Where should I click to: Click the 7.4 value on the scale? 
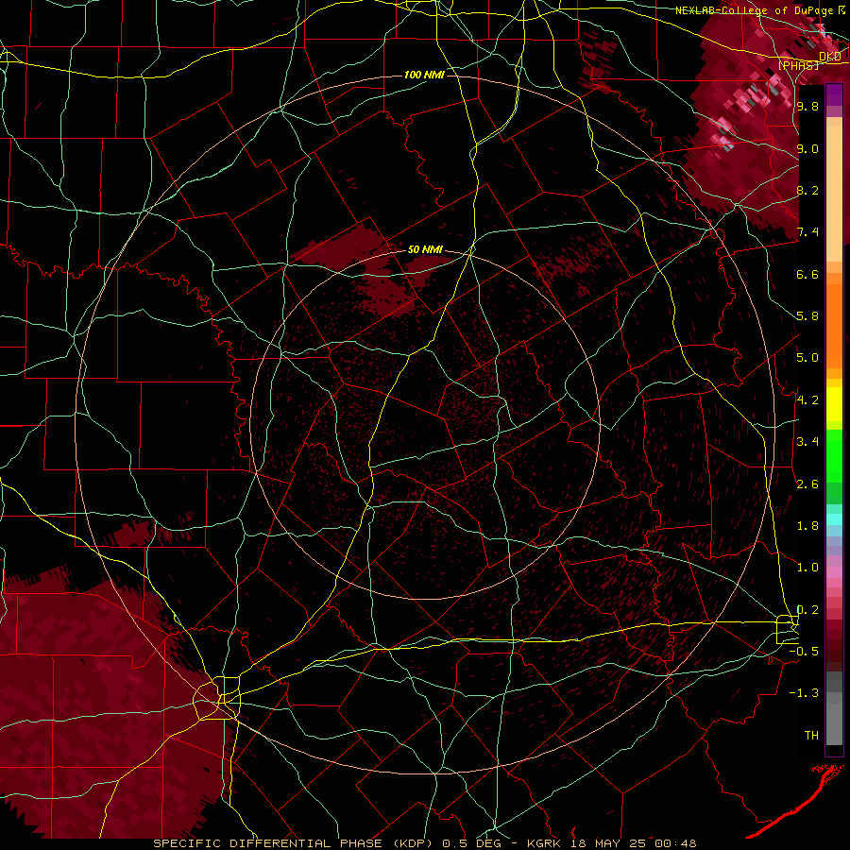[x=807, y=232]
